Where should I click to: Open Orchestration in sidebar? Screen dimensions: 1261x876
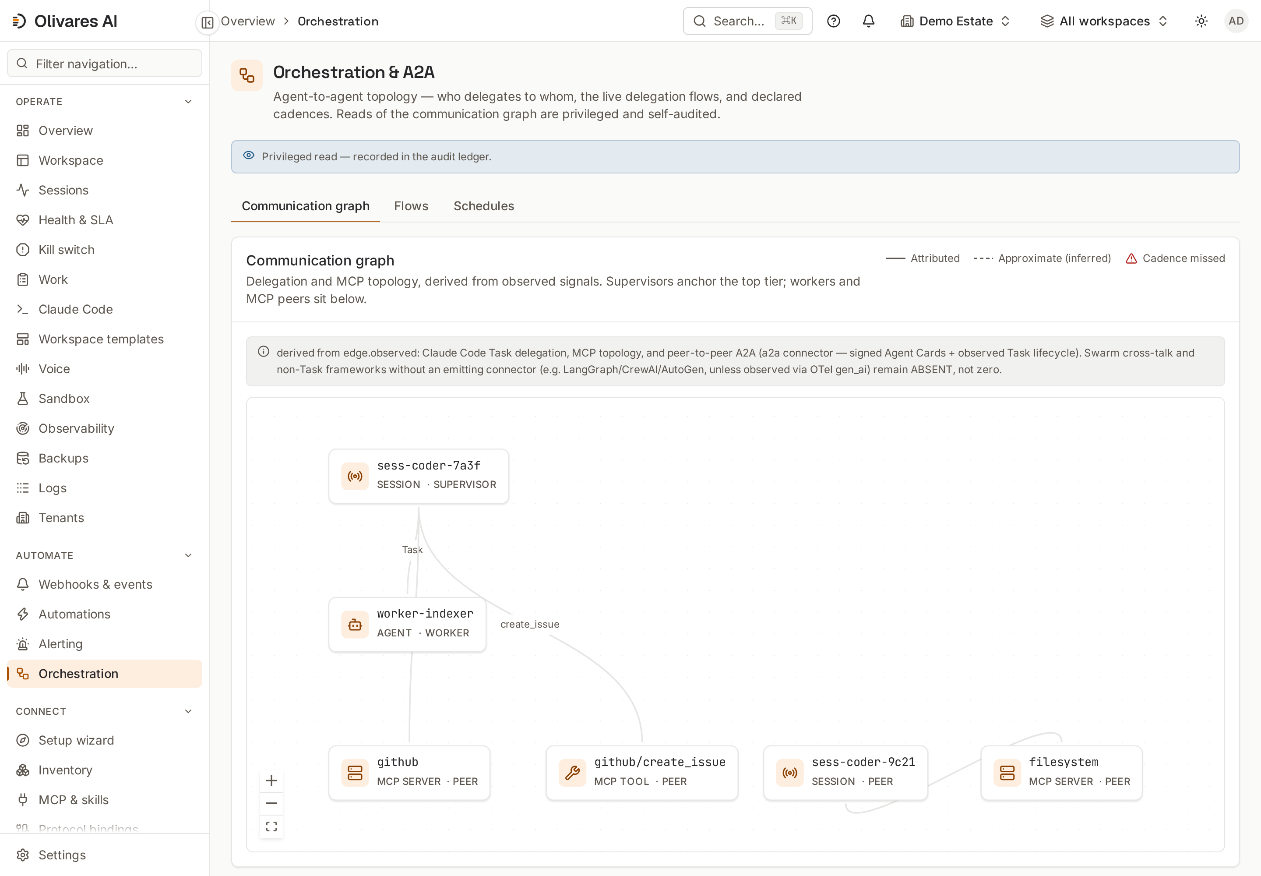[x=104, y=674]
